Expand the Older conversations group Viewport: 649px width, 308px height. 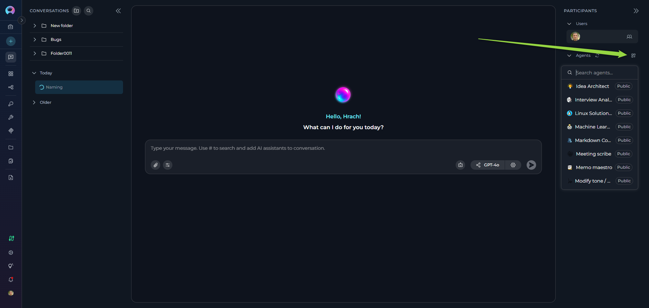[x=34, y=102]
